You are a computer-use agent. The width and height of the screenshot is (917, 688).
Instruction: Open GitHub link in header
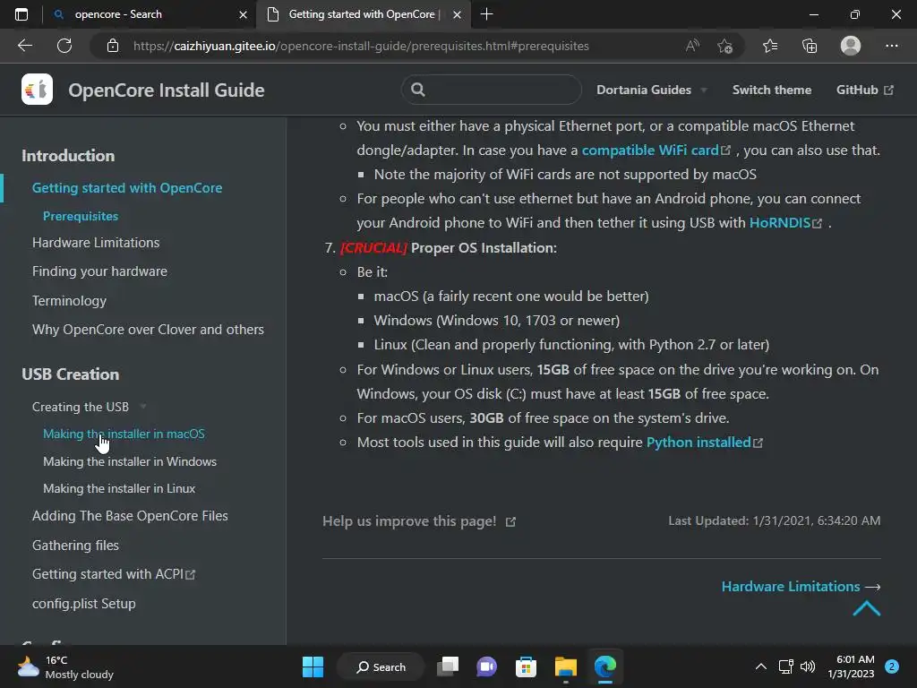pos(864,90)
